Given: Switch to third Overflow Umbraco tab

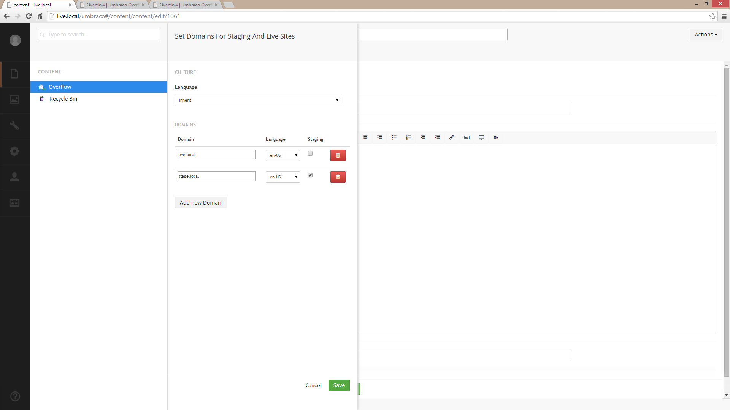Looking at the screenshot, I should click(x=185, y=5).
